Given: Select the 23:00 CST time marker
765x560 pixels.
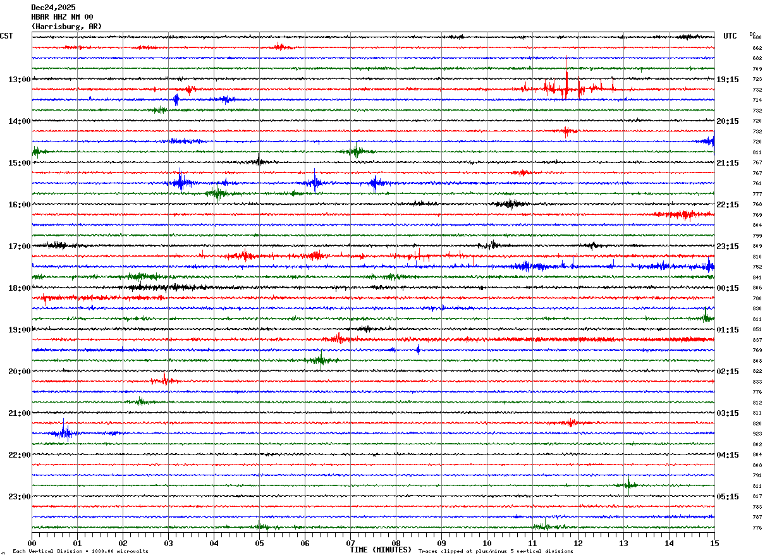Looking at the screenshot, I should pos(19,497).
